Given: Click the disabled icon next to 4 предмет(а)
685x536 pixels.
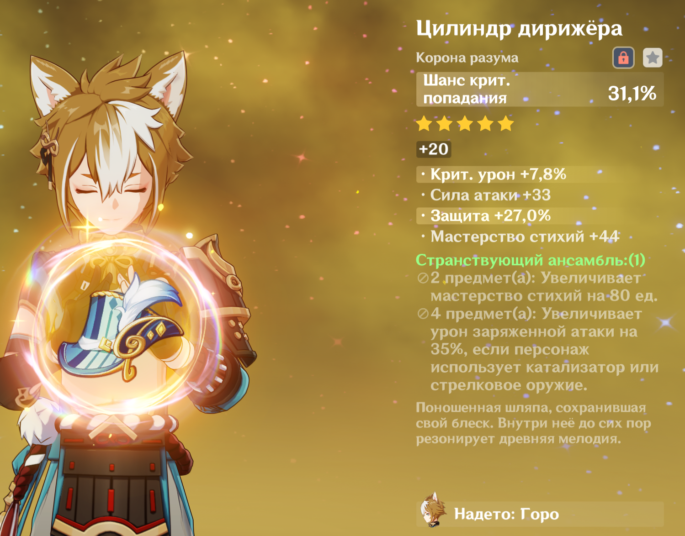Looking at the screenshot, I should 423,314.
